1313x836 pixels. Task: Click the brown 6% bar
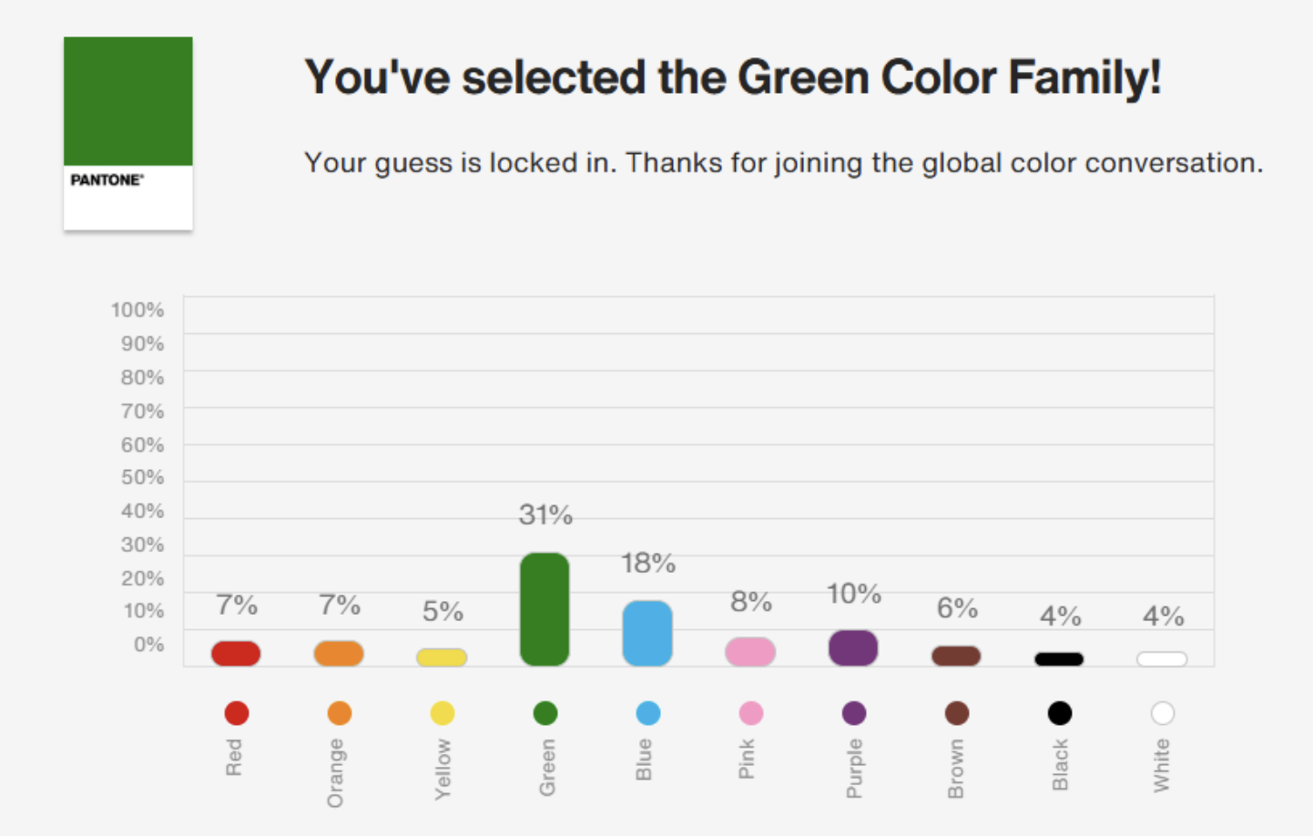point(956,656)
